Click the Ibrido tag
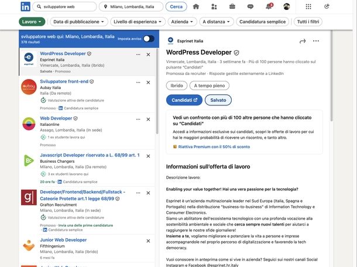The image size is (357, 267). point(177,85)
